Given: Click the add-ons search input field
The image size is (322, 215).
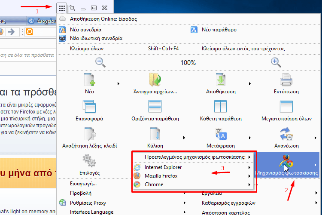Looking at the screenshot, I should (x=28, y=55).
